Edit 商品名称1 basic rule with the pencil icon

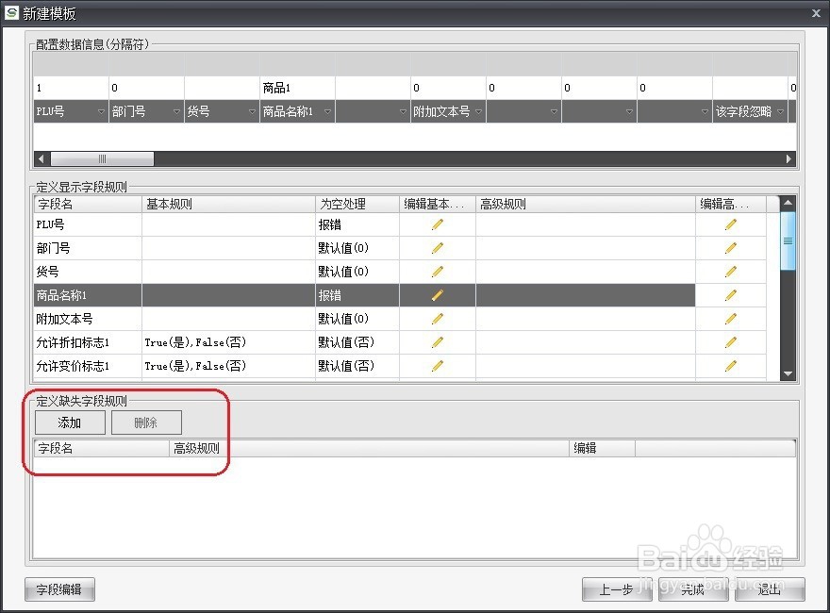437,295
